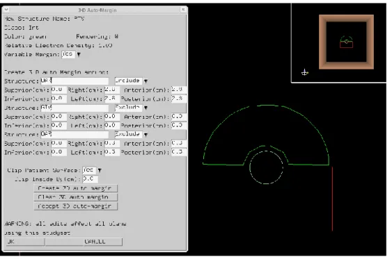This screenshot has width=392, height=259.
Task: Confirm with the OK button
Action: pyautogui.click(x=25, y=242)
